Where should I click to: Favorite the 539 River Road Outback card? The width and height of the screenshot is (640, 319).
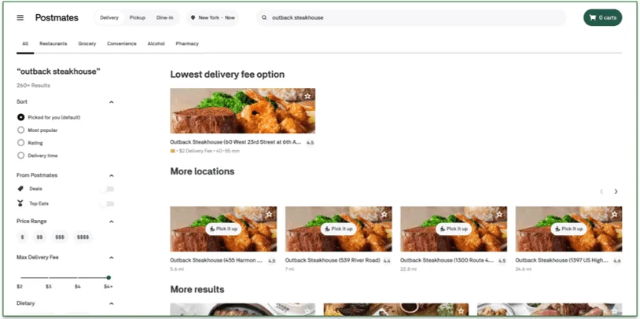pyautogui.click(x=384, y=214)
